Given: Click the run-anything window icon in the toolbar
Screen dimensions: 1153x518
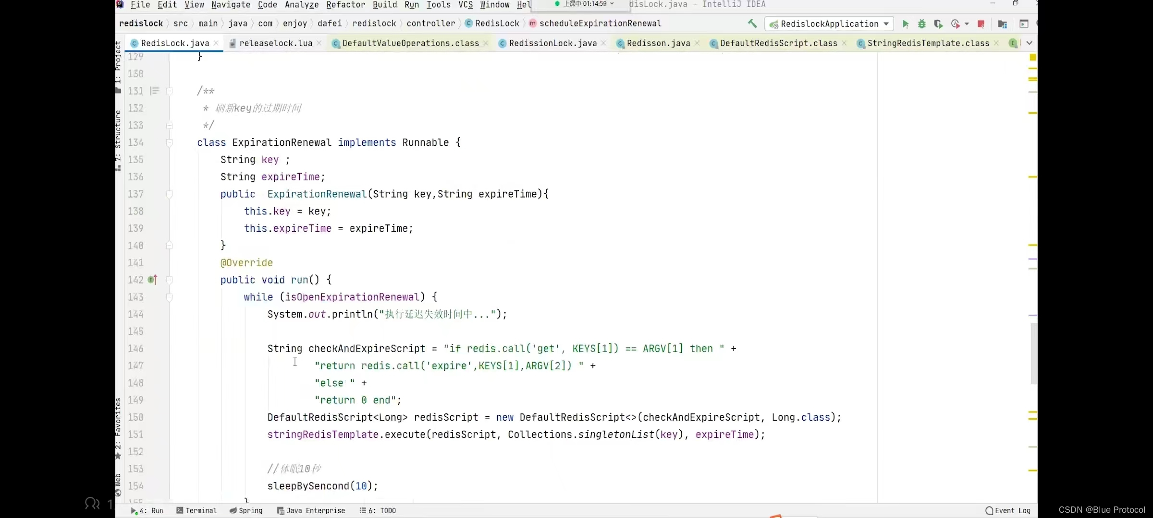Looking at the screenshot, I should coord(1024,24).
